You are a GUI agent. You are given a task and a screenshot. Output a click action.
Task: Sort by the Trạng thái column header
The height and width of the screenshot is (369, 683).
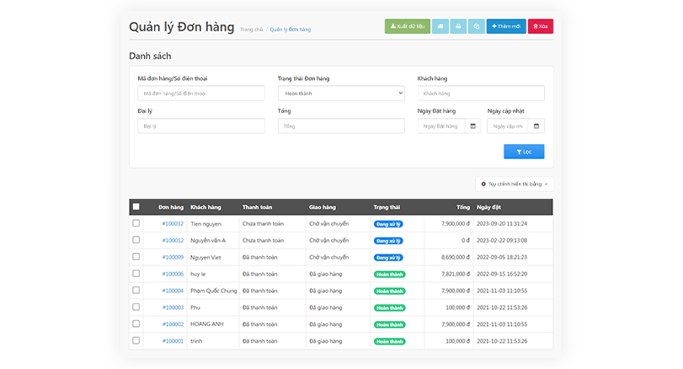click(387, 207)
